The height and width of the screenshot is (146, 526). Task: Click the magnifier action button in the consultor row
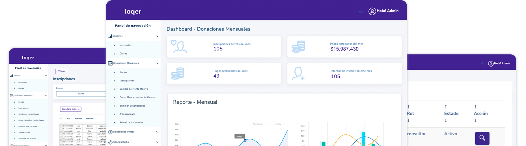coord(482,138)
